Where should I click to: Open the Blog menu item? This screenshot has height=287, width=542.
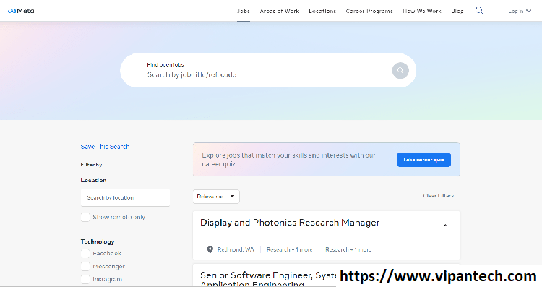click(x=457, y=11)
